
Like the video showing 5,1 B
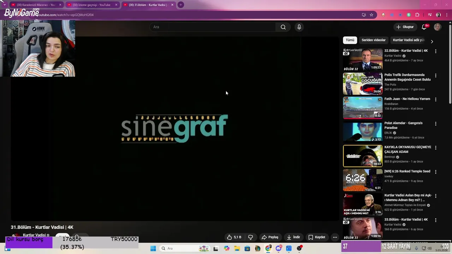click(x=234, y=237)
